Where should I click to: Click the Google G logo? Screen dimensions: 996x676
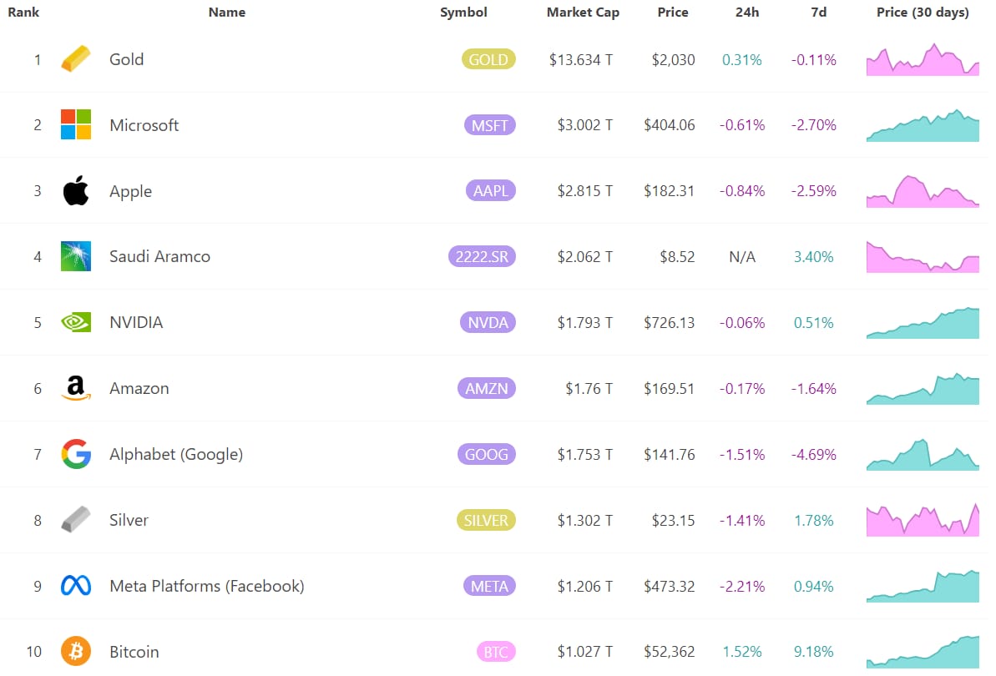pyautogui.click(x=76, y=454)
